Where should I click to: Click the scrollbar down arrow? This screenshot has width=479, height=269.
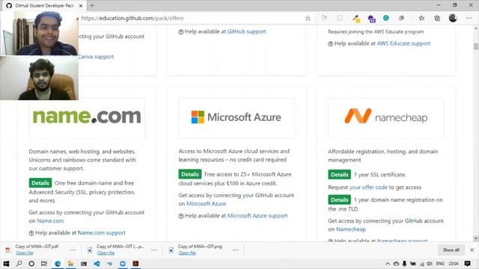pos(476,238)
